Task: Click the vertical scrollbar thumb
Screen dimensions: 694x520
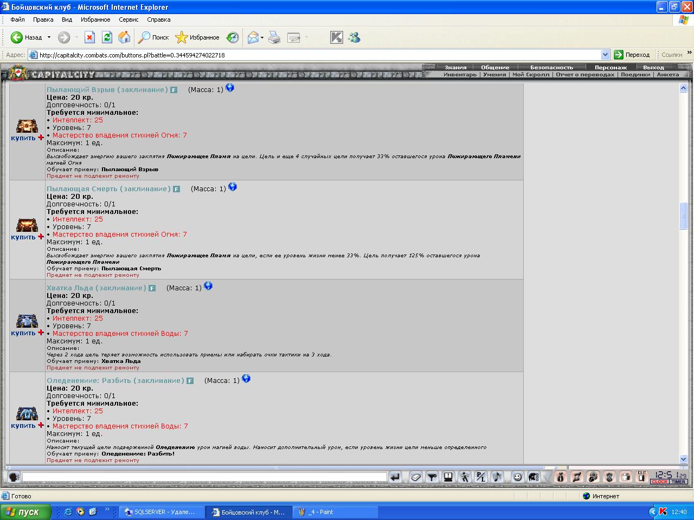Action: (x=684, y=216)
